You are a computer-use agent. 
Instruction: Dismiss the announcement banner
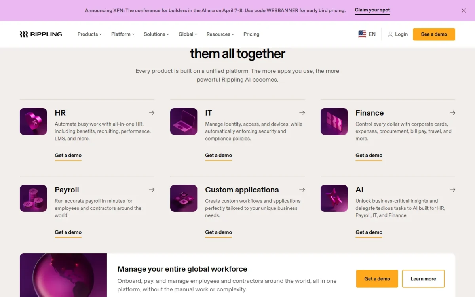[464, 11]
